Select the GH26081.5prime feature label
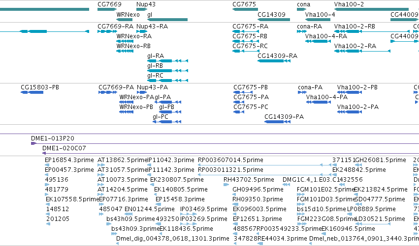The width and height of the screenshot is (419, 246). (381, 160)
